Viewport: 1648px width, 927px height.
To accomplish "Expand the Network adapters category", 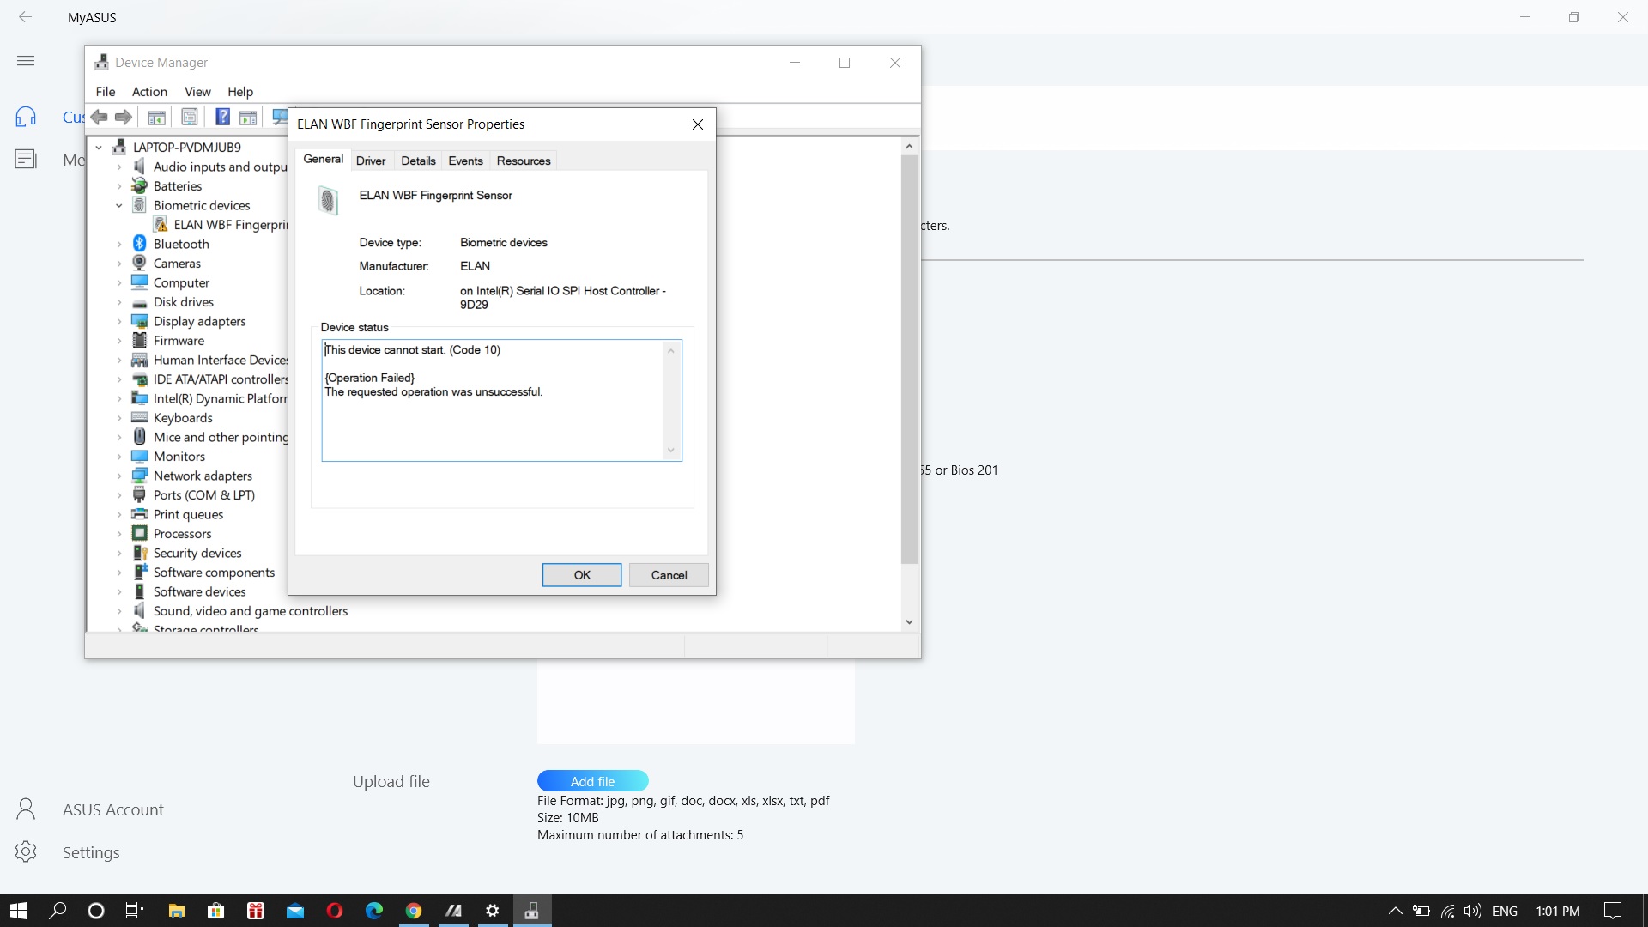I will click(x=120, y=476).
